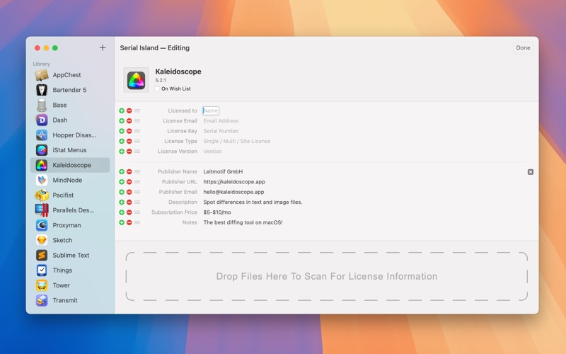Select the Pacifist entry
Viewport: 566px width, 354px height.
click(70, 195)
